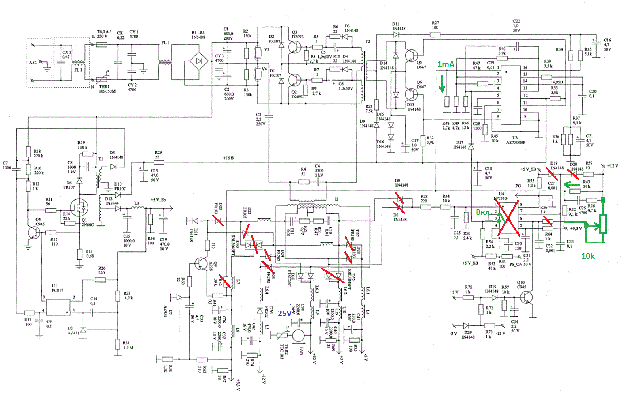Select the "C1" capacitor designator

226,29
